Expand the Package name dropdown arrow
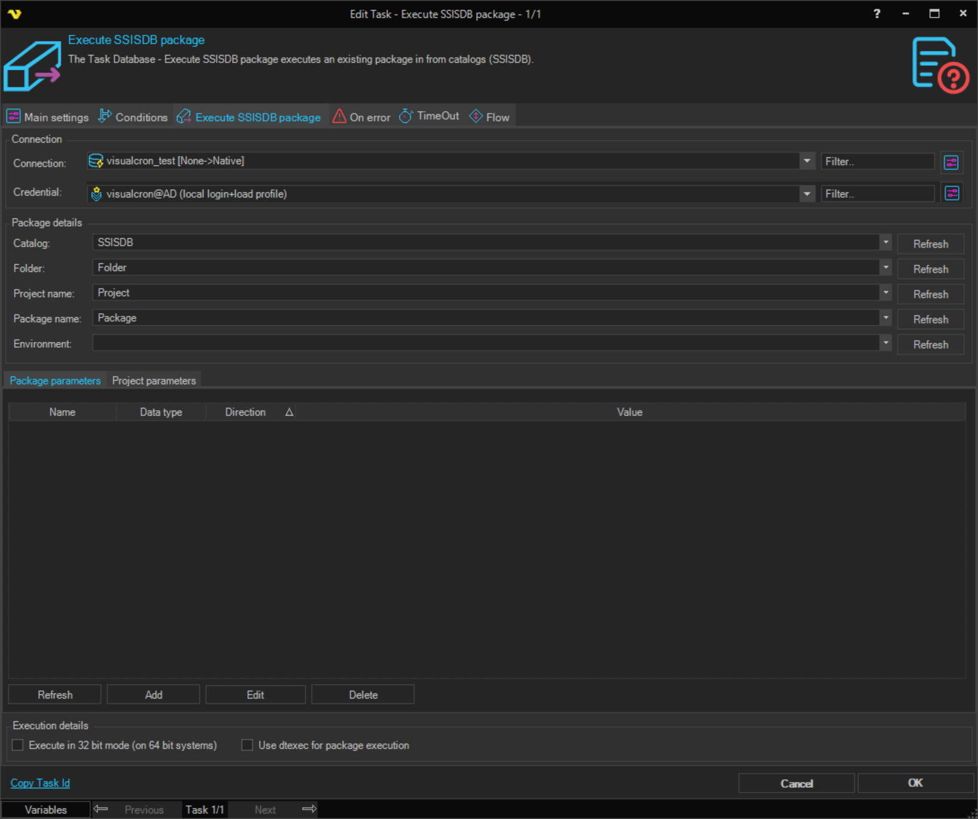The width and height of the screenshot is (978, 819). [885, 317]
